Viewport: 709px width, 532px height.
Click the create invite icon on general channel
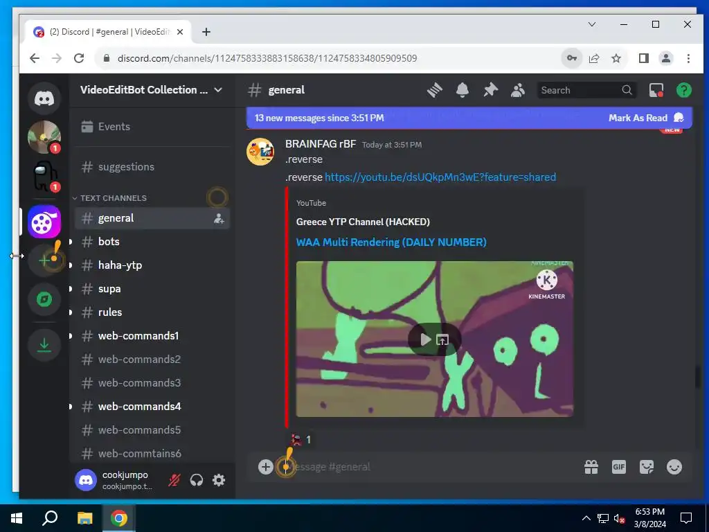tap(219, 218)
